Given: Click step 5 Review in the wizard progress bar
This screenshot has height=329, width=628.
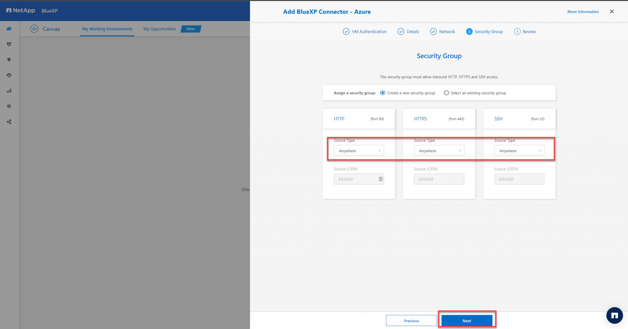Looking at the screenshot, I should (525, 32).
